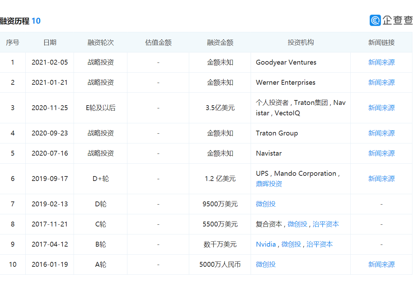Click the 9500万美元 amount cell
Screen dimensions: 419x281
coord(220,204)
